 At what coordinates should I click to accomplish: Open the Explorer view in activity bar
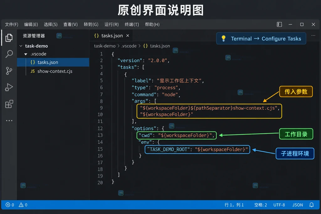pos(9,38)
